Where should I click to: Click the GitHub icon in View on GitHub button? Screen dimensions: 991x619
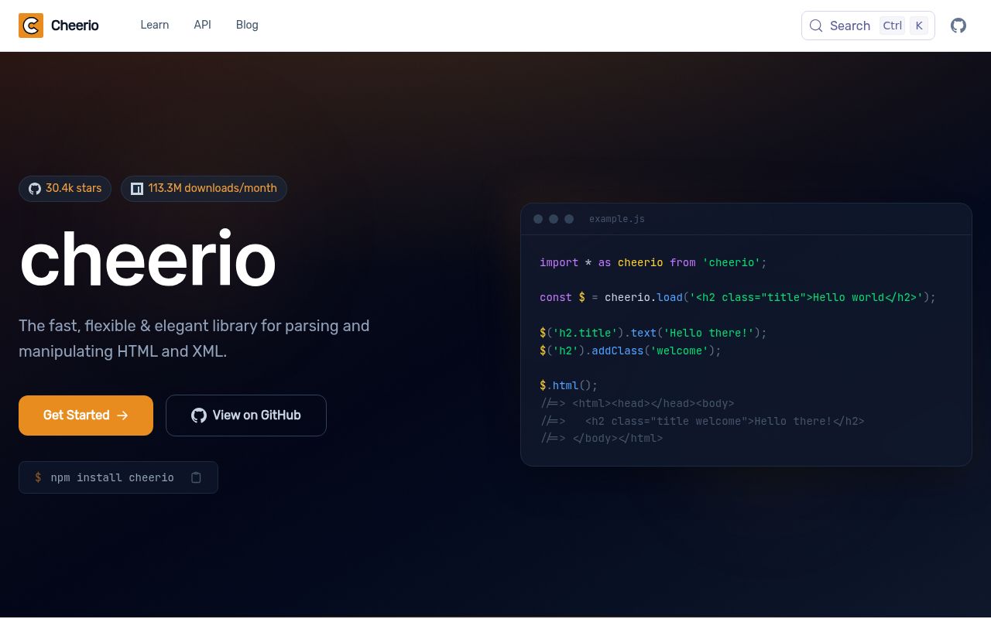199,416
